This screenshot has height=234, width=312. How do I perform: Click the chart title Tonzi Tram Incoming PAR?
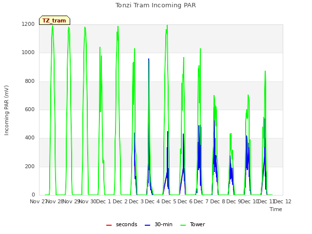click(x=156, y=5)
